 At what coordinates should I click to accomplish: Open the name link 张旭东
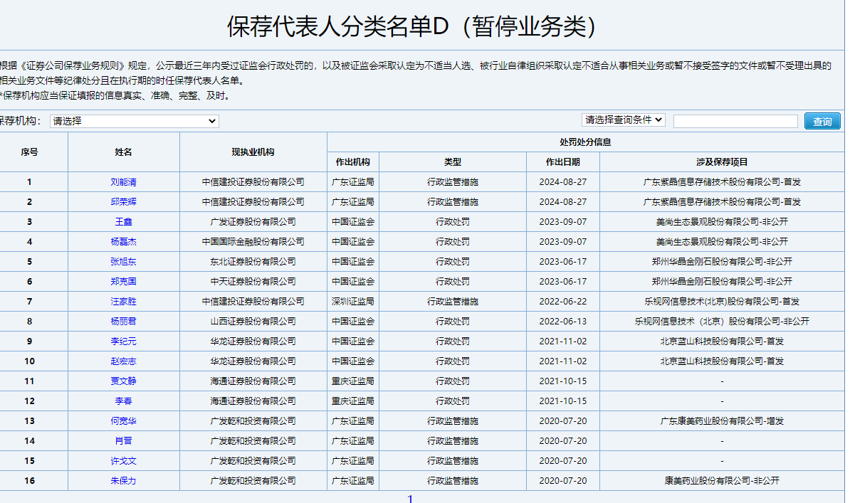tap(123, 262)
